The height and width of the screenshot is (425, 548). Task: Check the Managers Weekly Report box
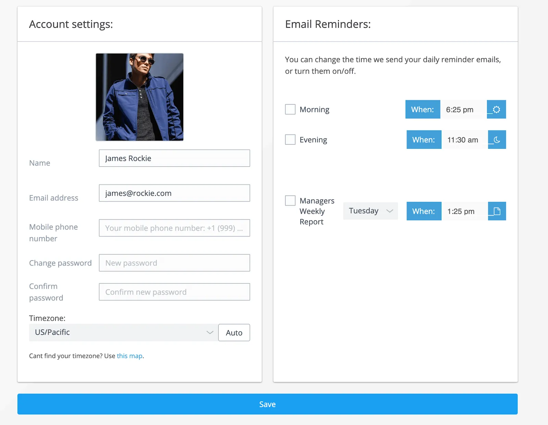[x=290, y=200]
